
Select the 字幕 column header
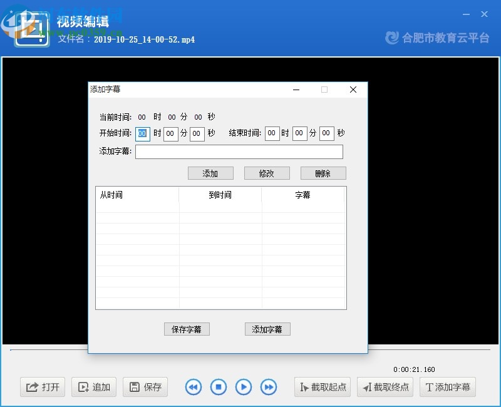pos(304,195)
